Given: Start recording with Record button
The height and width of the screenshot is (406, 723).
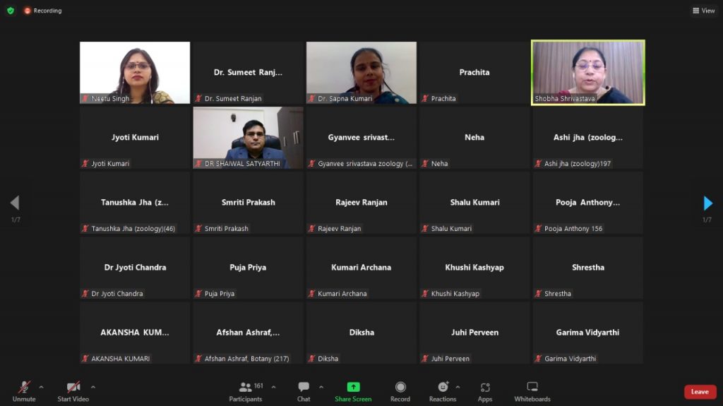Looking at the screenshot, I should (x=400, y=391).
